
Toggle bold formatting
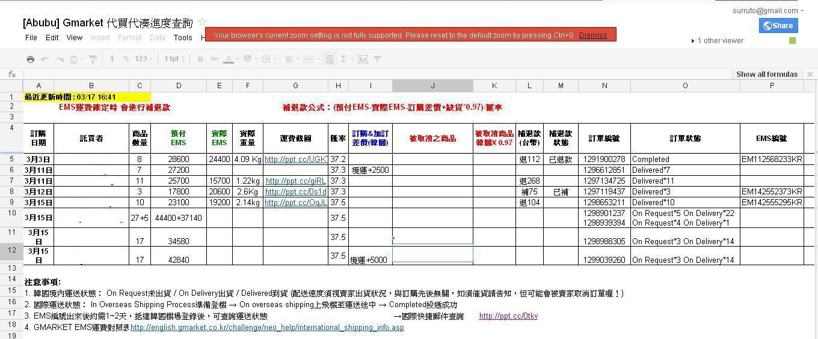[200, 59]
